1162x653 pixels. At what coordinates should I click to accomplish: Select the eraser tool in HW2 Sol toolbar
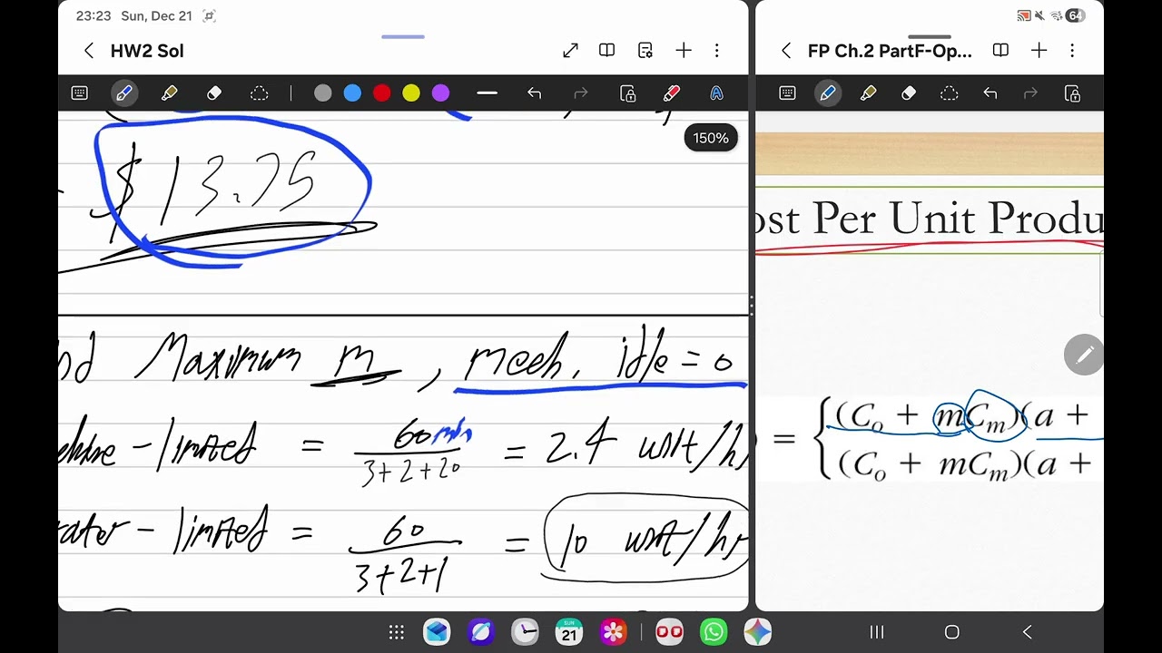coord(214,93)
